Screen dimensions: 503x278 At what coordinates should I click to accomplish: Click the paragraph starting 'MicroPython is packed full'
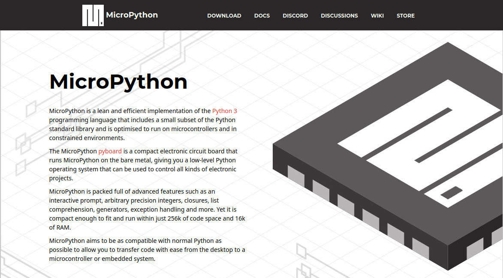pos(147,209)
